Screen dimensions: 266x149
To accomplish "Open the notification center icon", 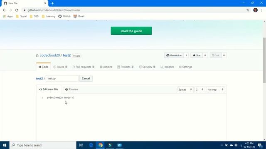I will point(260,145).
